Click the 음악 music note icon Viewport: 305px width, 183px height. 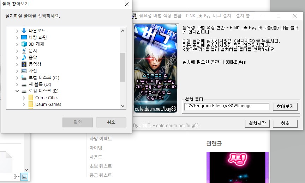tap(24, 57)
